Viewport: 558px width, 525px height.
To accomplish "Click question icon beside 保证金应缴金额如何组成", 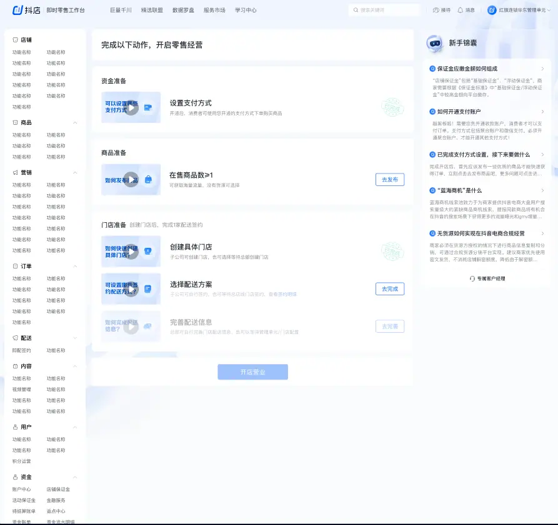I will [x=432, y=69].
